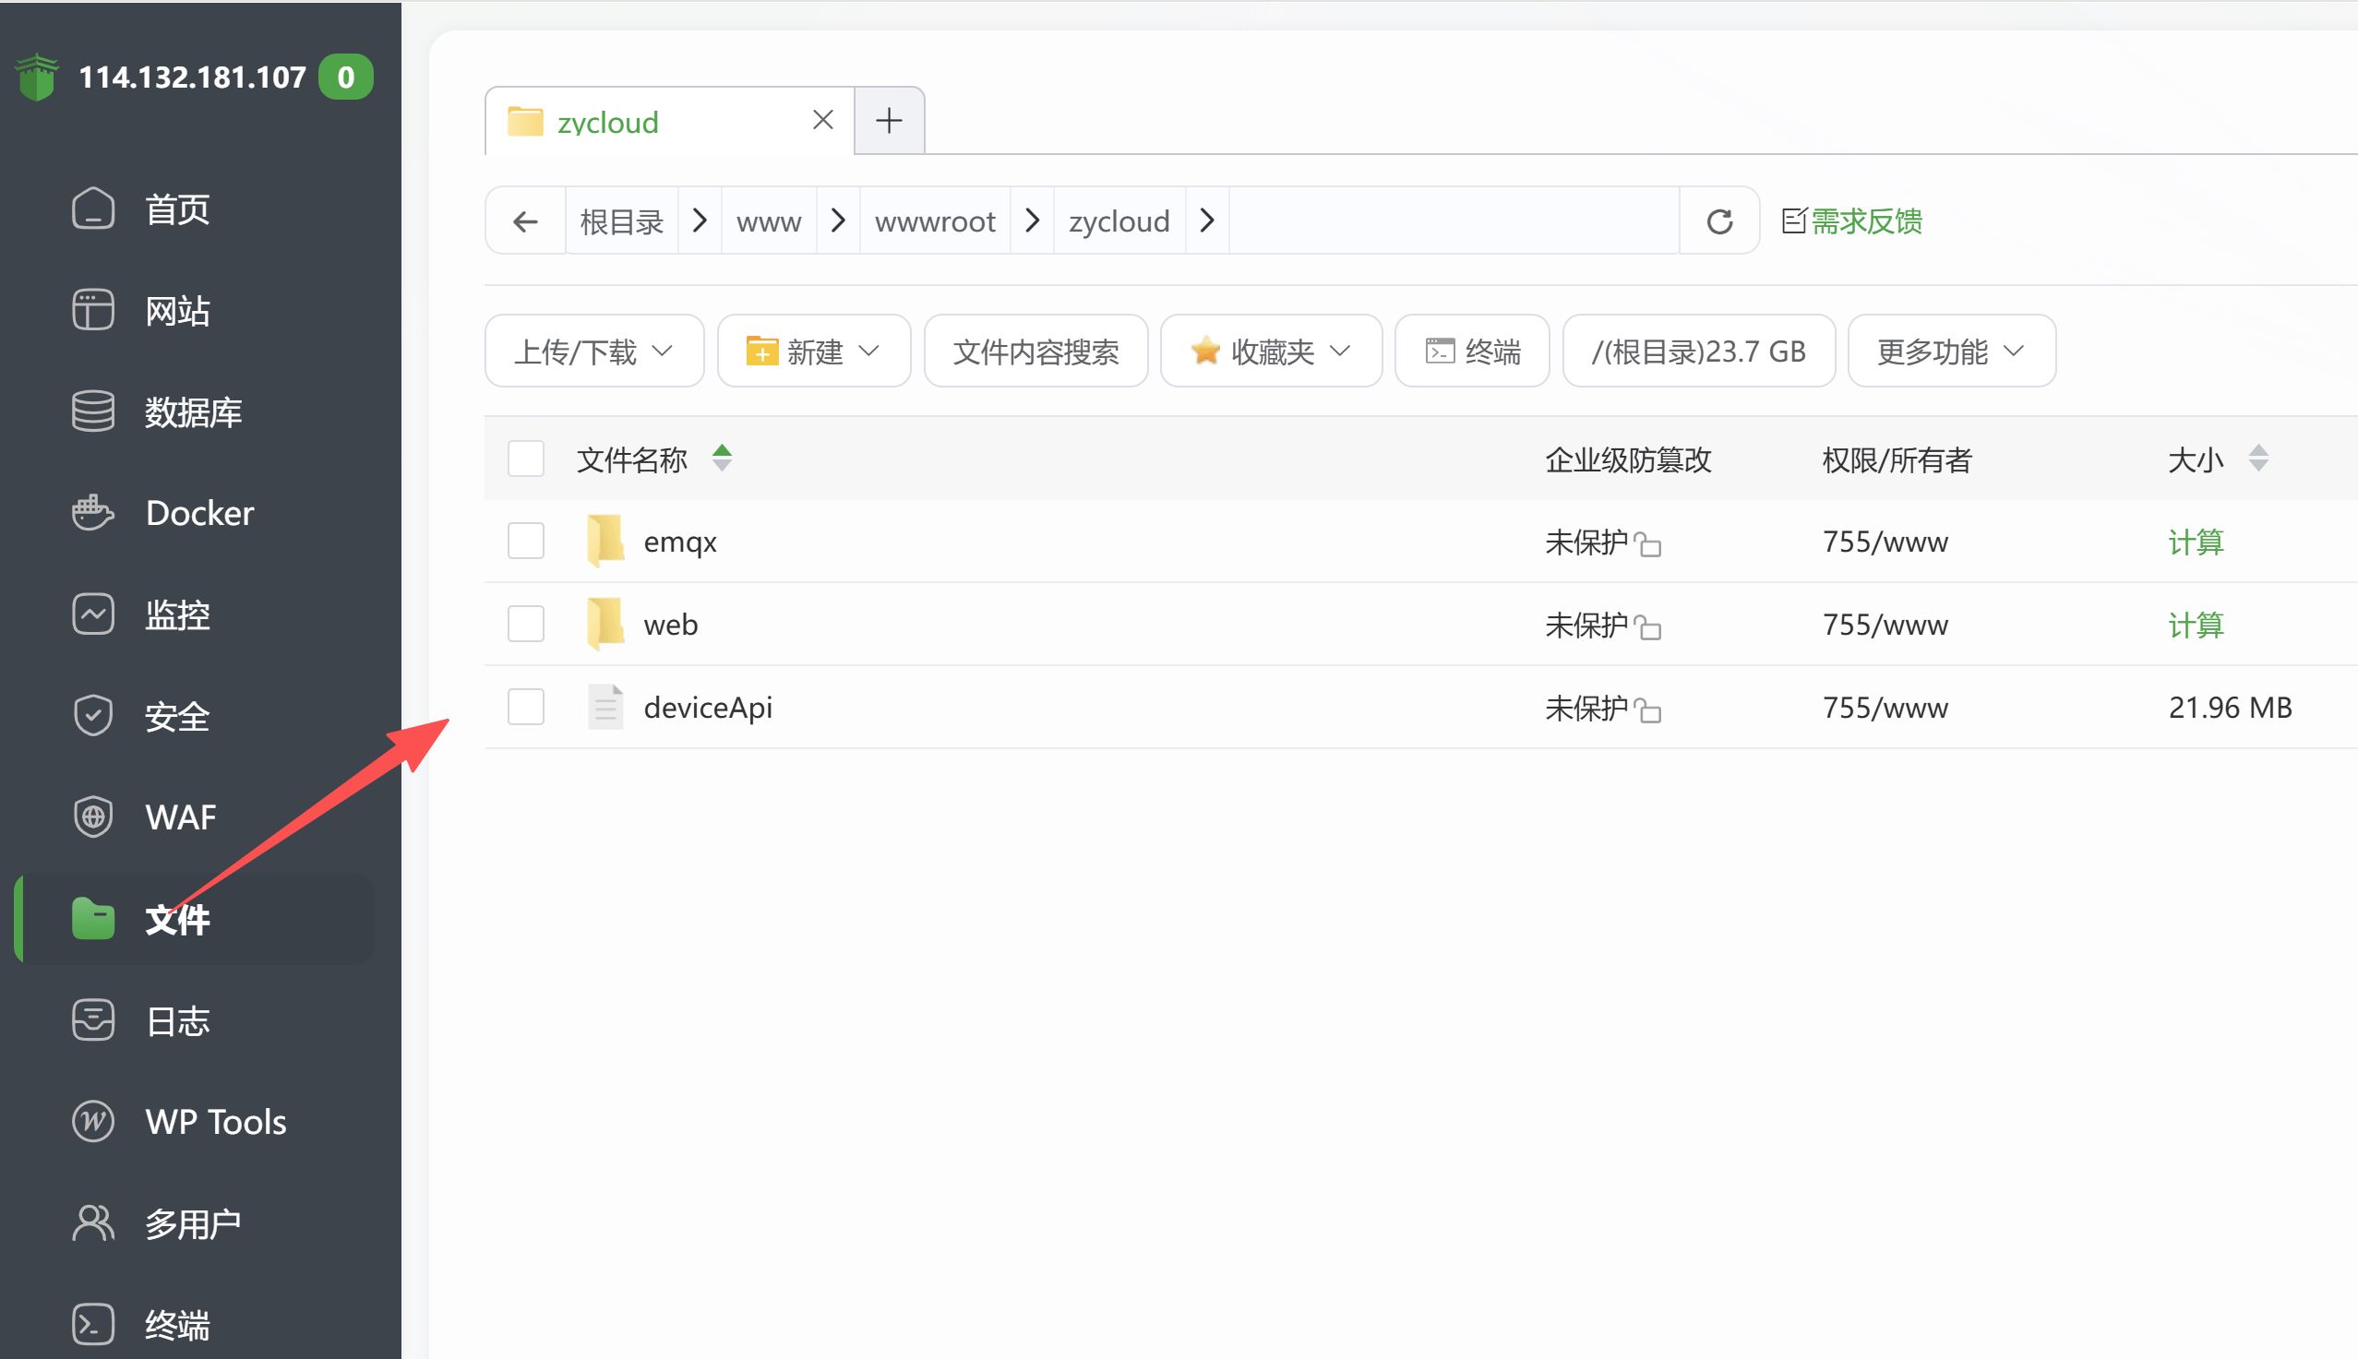Image resolution: width=2358 pixels, height=1359 pixels.
Task: Click the back arrow in path bar
Action: (x=525, y=221)
